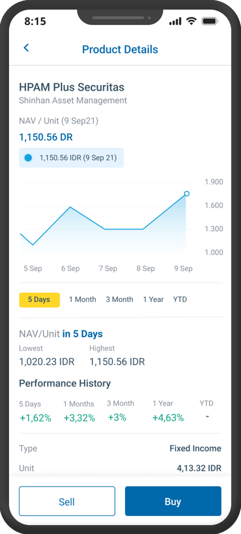Tap the +1,62% 5 Days performance

(x=35, y=418)
